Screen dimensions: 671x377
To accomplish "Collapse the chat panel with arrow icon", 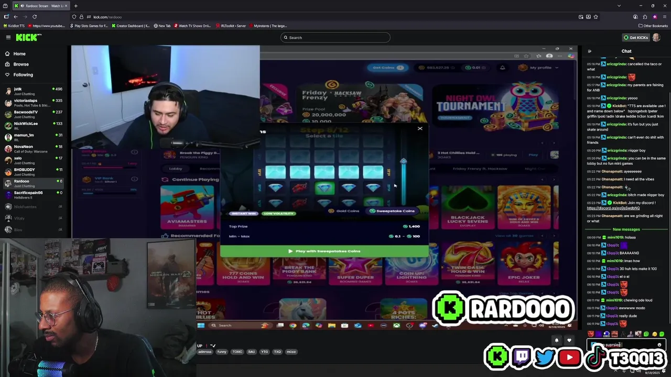I will [590, 51].
